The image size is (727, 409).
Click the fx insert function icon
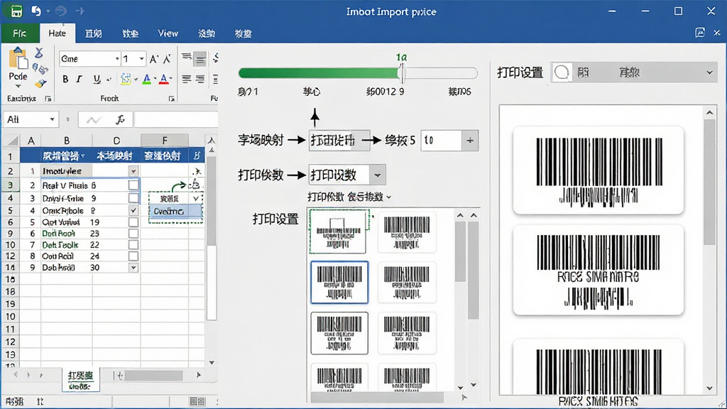pyautogui.click(x=120, y=119)
